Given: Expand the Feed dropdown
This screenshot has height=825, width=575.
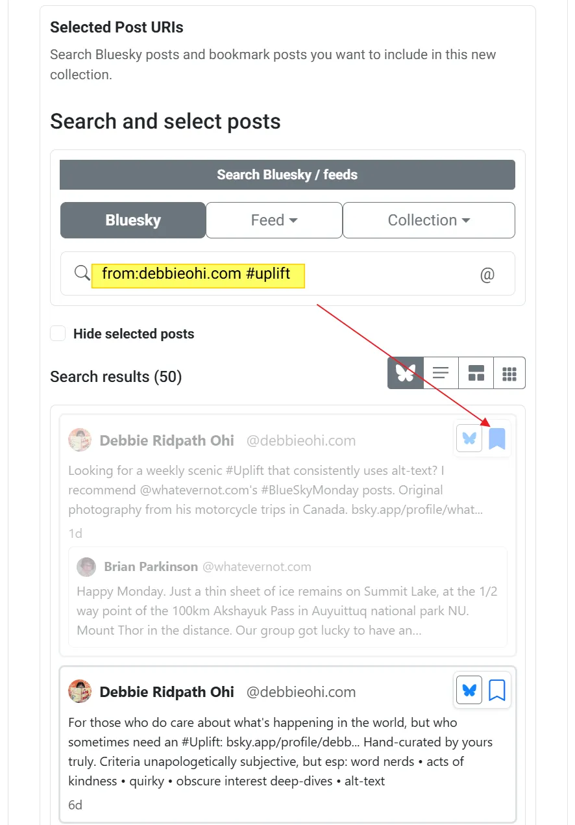Looking at the screenshot, I should coord(274,220).
